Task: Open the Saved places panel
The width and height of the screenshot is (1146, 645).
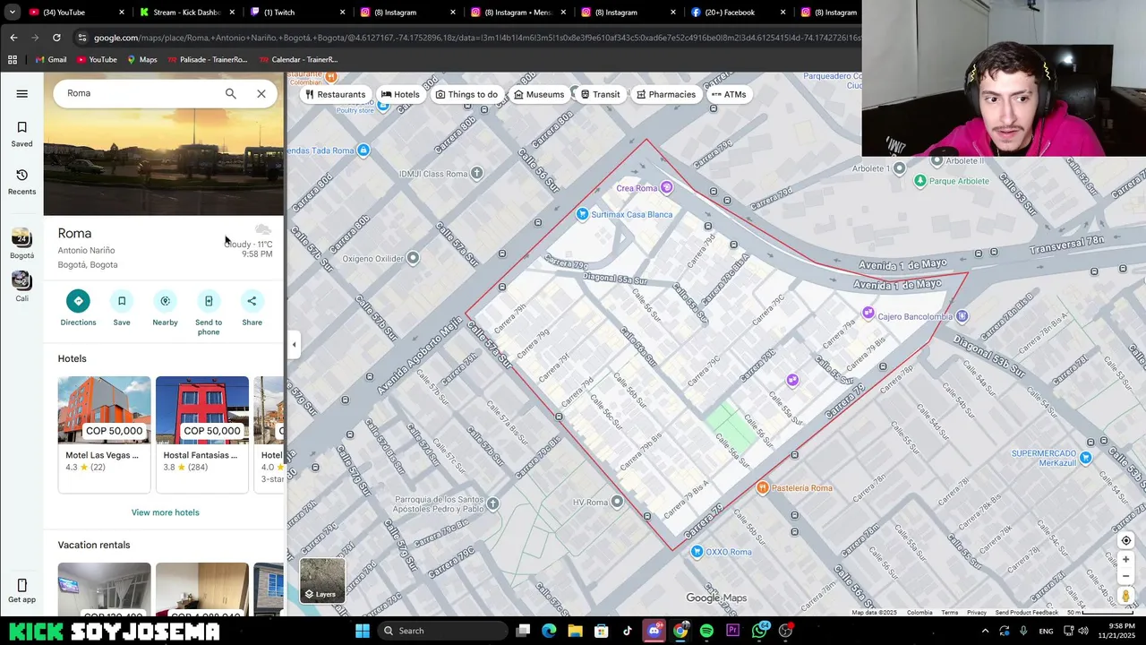Action: pos(21,133)
